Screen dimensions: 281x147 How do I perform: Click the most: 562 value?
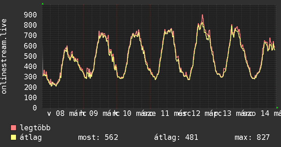pyautogui.click(x=98, y=137)
